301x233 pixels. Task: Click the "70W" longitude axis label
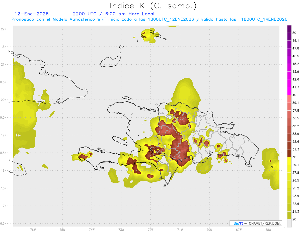(209, 230)
